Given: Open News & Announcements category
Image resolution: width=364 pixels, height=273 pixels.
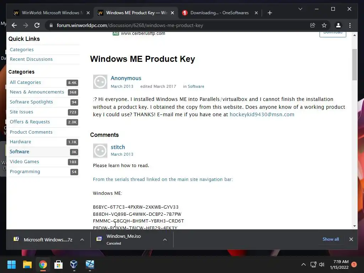Looking at the screenshot, I should click(37, 92).
